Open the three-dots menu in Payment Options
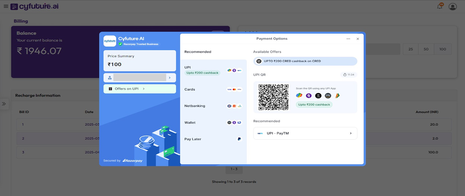Screen dimensions: 465x196 (x=348, y=39)
